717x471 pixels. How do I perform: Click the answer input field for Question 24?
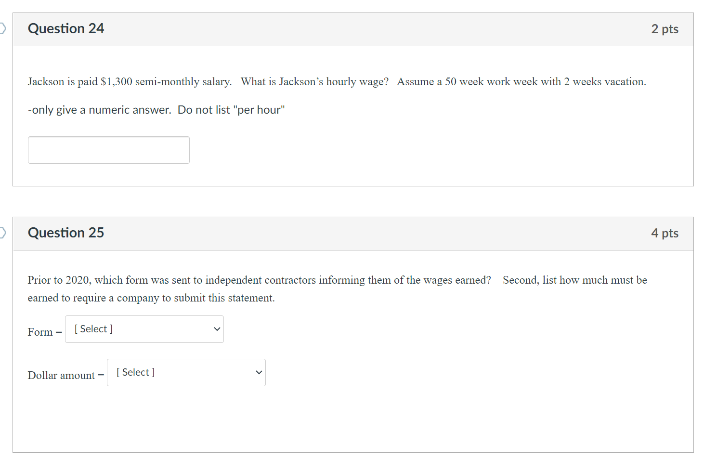[x=108, y=150]
